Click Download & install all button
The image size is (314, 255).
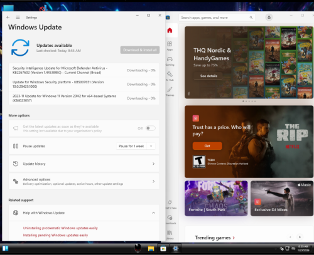click(140, 50)
